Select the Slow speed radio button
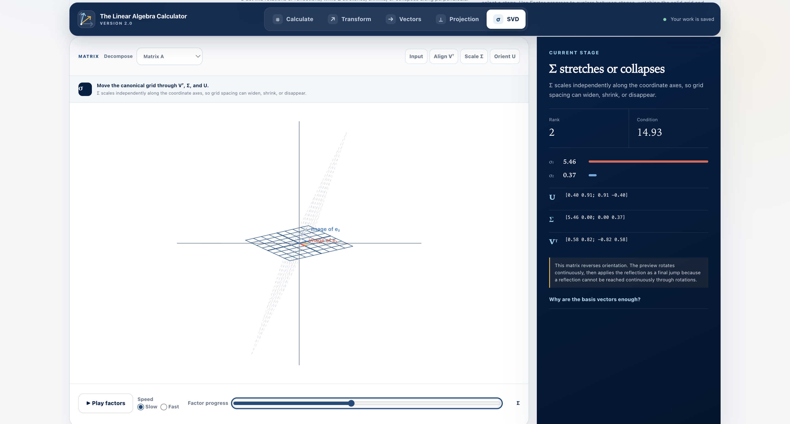The width and height of the screenshot is (790, 424). click(141, 407)
